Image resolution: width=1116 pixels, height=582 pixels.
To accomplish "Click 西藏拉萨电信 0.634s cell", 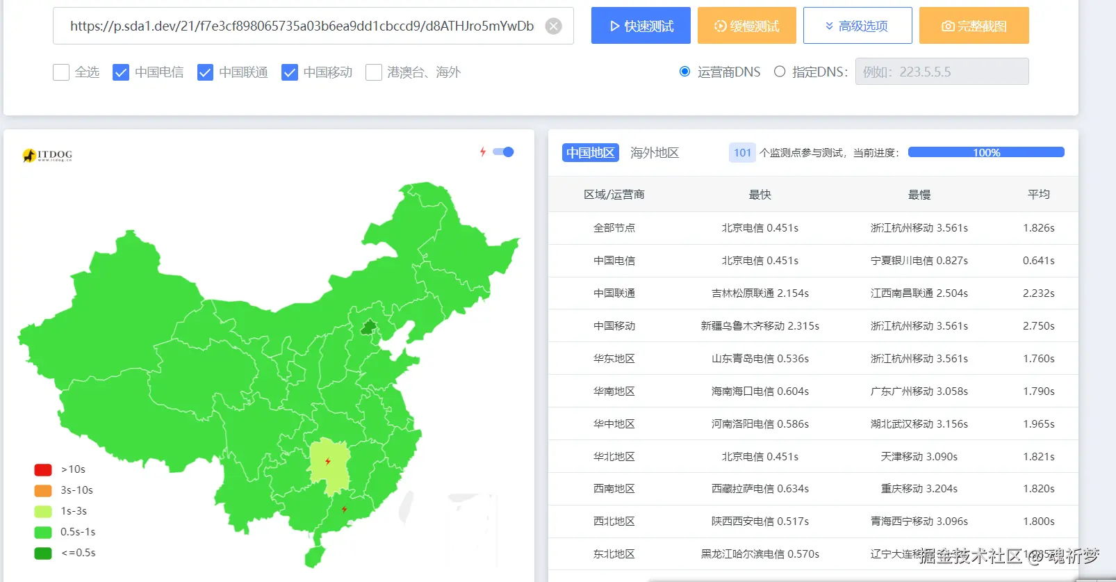I will click(760, 489).
